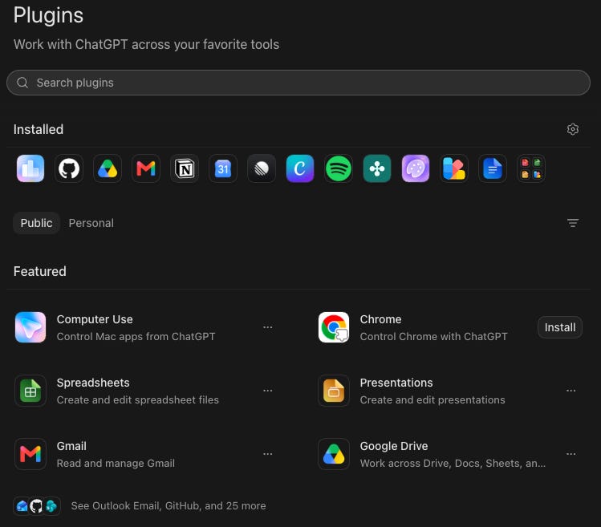
Task: Click 'Control Chrome with ChatGPT' description
Action: click(x=433, y=337)
